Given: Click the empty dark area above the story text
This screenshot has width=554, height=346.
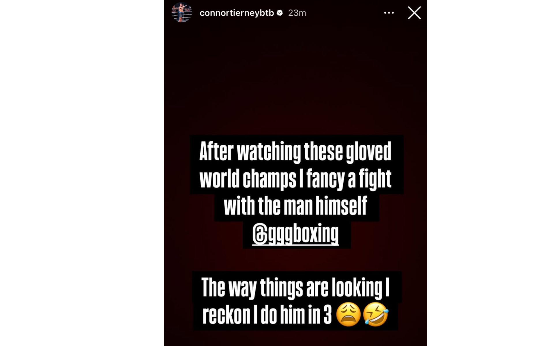Looking at the screenshot, I should pos(295,78).
